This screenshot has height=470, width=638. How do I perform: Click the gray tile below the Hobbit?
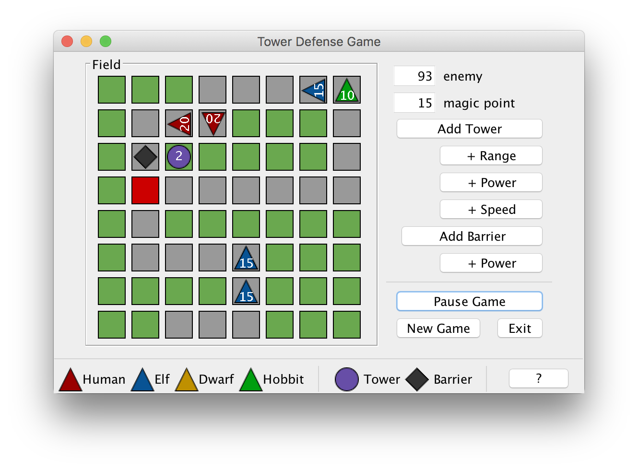347,123
